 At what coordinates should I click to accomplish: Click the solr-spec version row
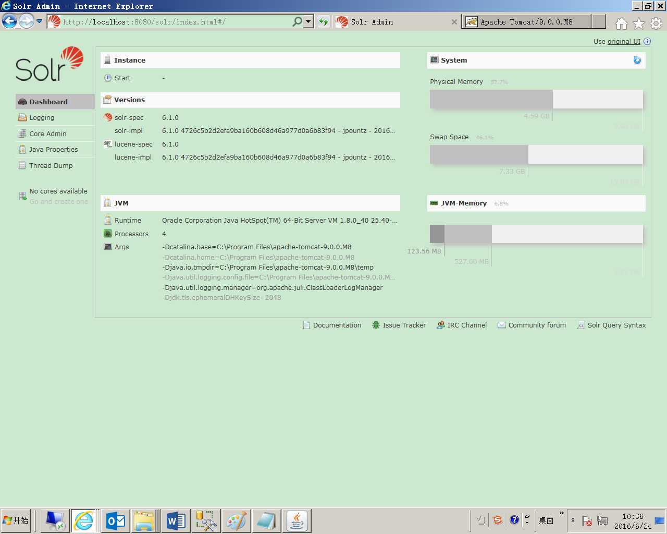coord(250,118)
